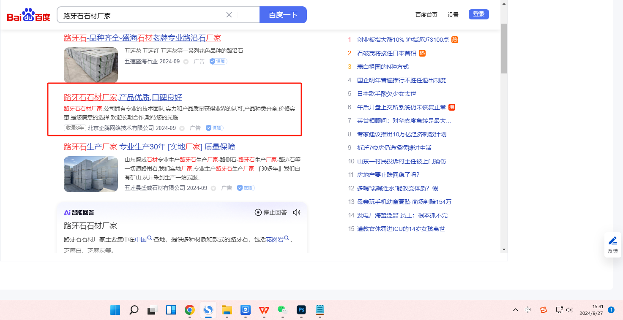Click the search box containing 路牙石石材厂家
This screenshot has width=623, height=320.
tap(144, 15)
